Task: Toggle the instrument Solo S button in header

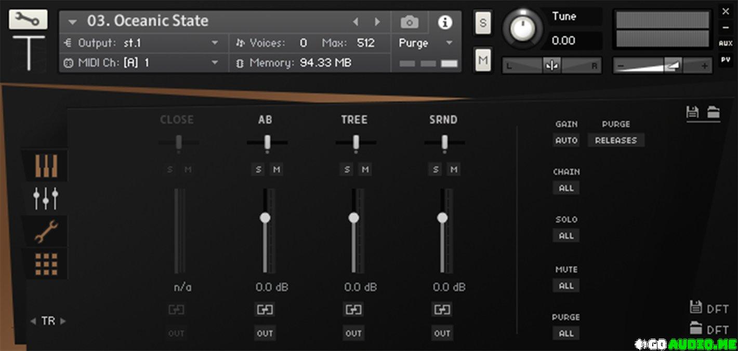Action: click(x=483, y=23)
